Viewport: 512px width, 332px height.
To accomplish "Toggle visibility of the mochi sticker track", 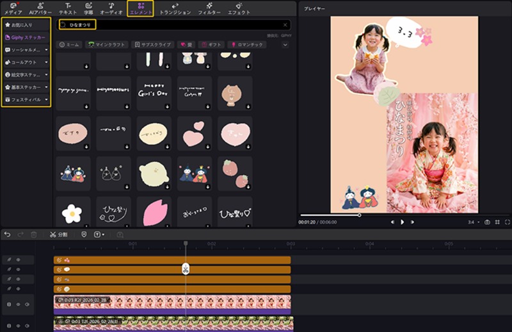I will pyautogui.click(x=19, y=289).
